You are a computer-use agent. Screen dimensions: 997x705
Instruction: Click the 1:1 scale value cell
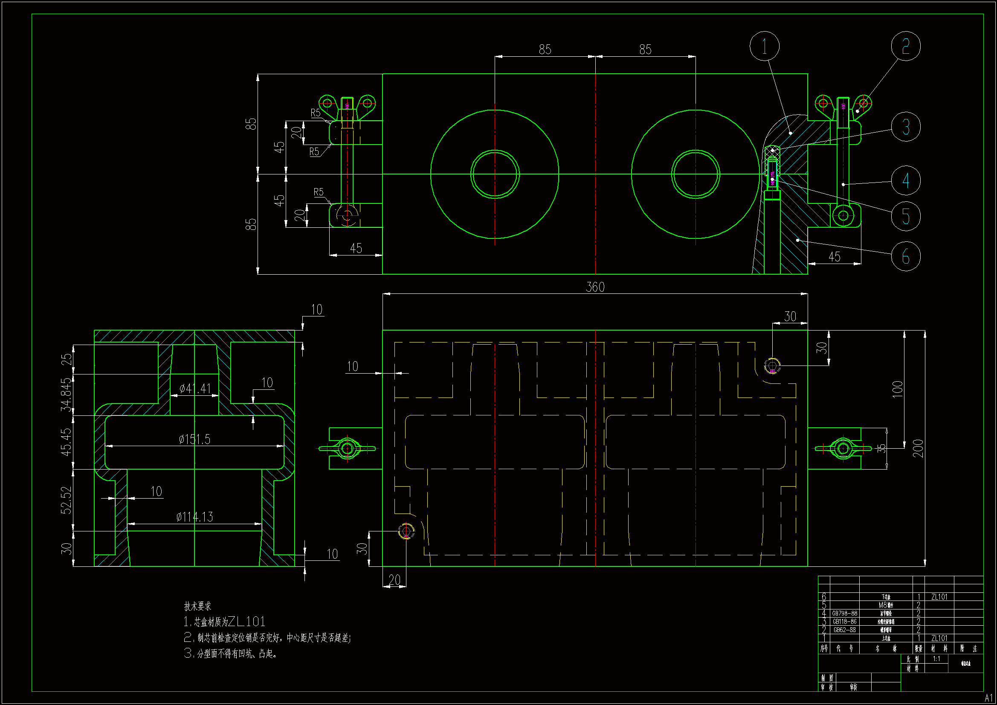click(x=936, y=659)
